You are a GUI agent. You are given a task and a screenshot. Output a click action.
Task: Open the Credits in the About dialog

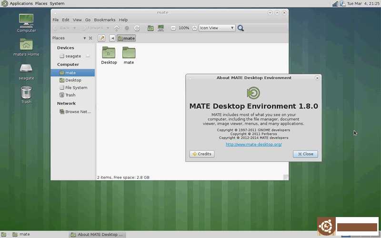pos(202,154)
